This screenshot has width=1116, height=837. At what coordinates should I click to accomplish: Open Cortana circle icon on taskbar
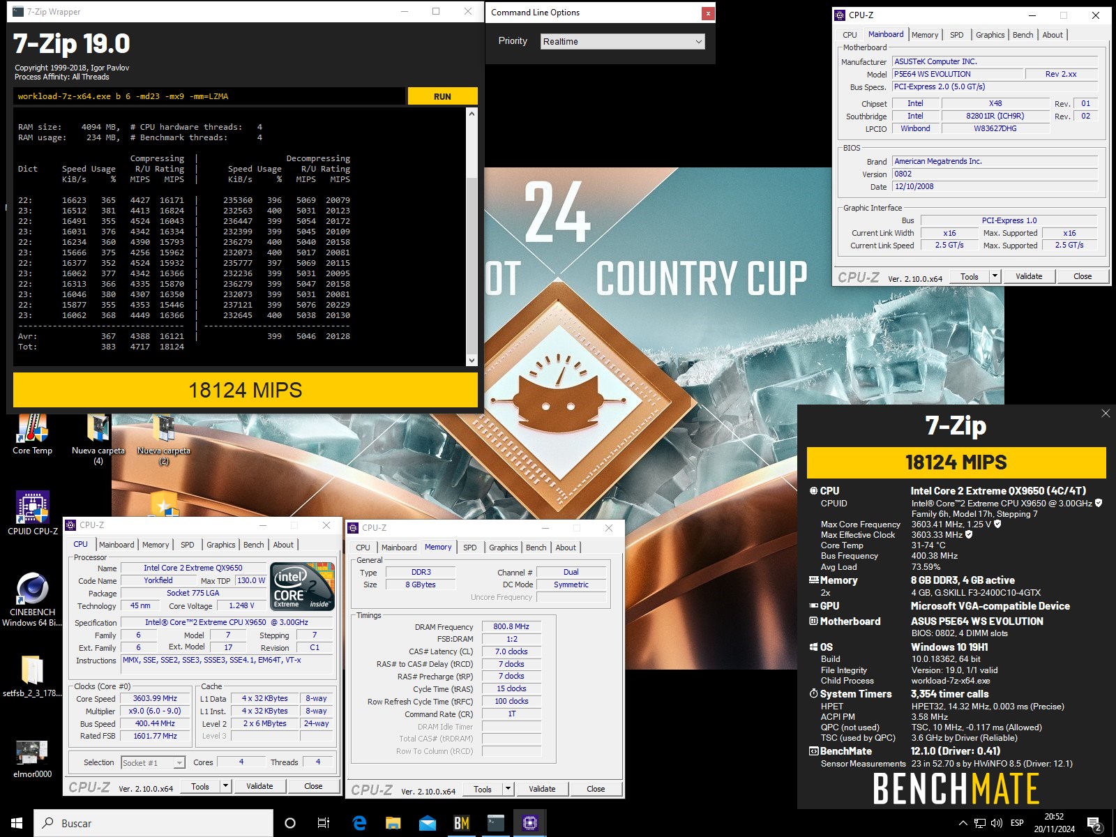pyautogui.click(x=290, y=823)
